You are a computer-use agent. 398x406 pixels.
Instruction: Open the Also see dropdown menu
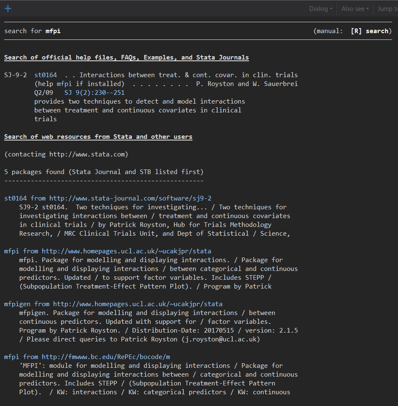pos(355,9)
